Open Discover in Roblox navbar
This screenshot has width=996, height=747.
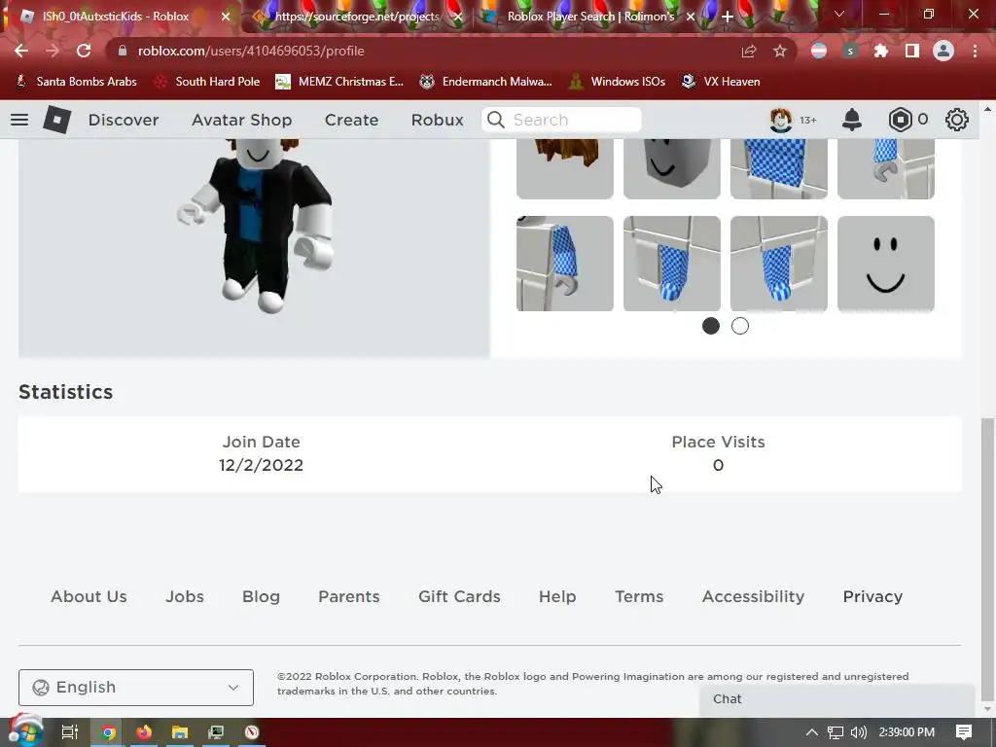(124, 120)
